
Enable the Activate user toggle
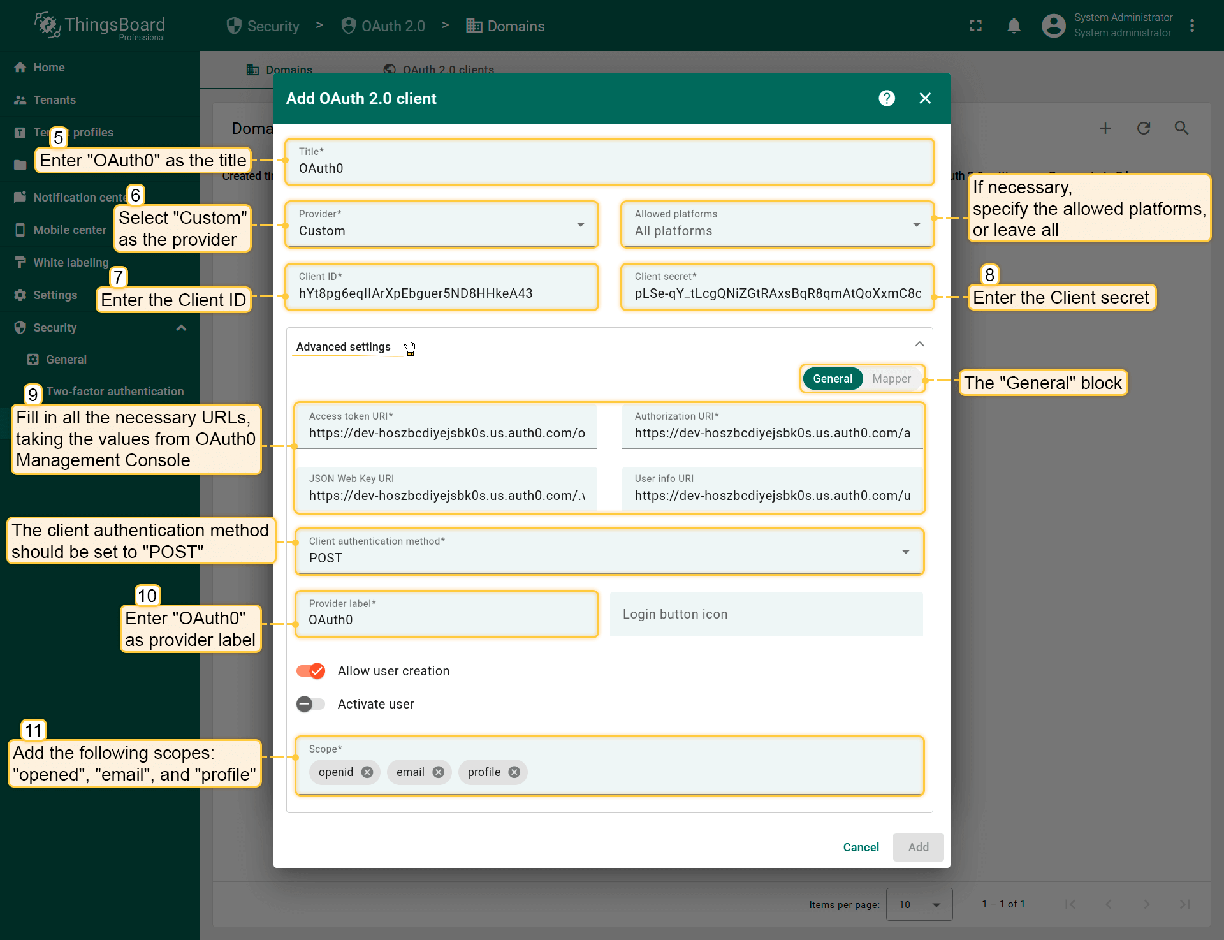click(x=311, y=704)
